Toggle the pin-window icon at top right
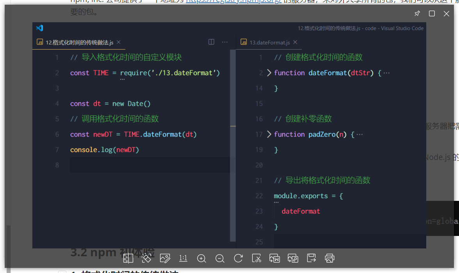This screenshot has width=459, height=273. 417,14
